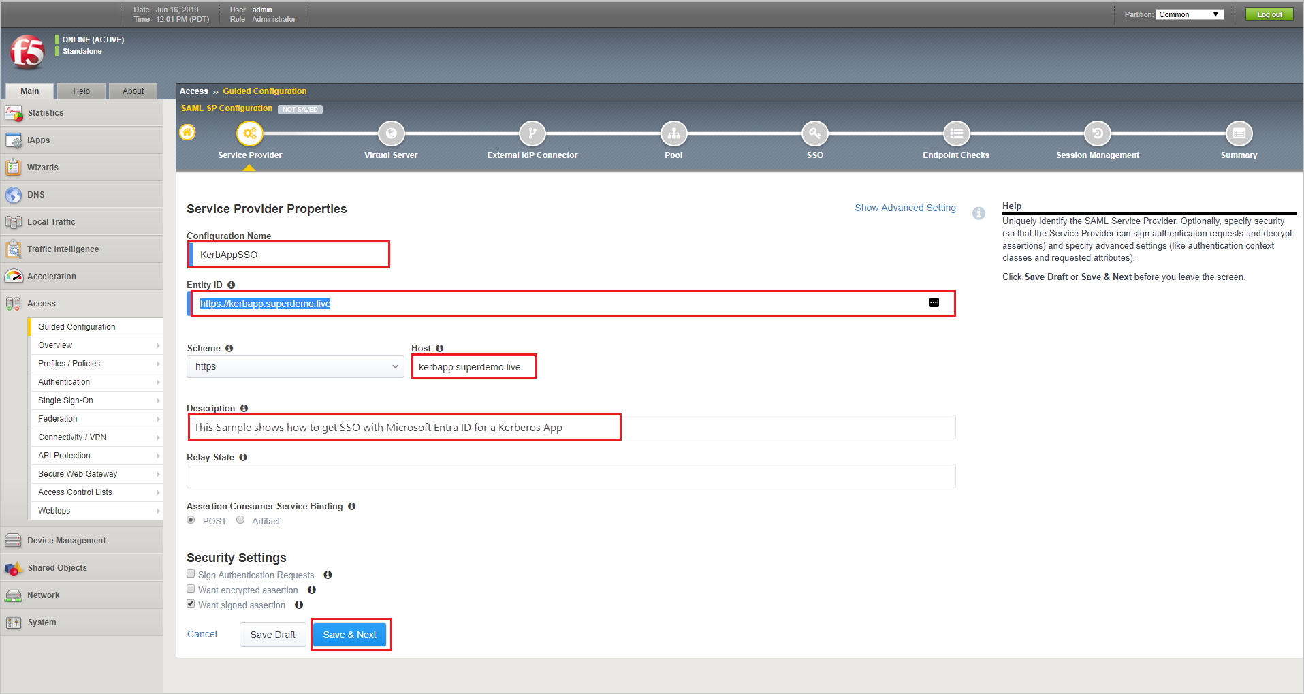Click the DNS globe icon
The image size is (1304, 694).
coord(14,195)
